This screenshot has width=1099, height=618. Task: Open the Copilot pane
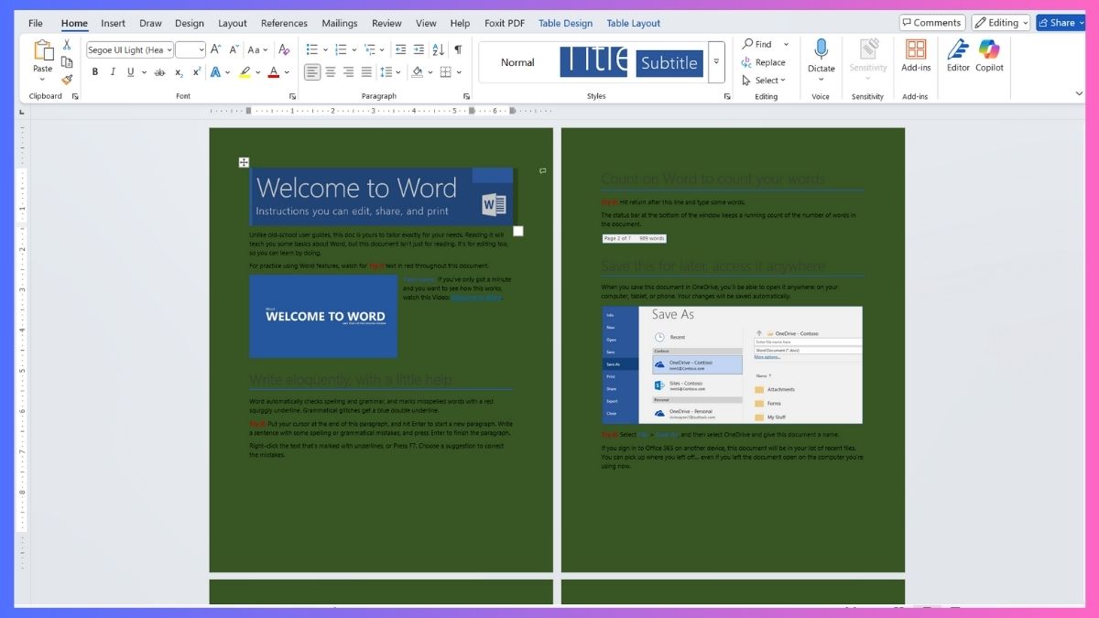coord(989,55)
